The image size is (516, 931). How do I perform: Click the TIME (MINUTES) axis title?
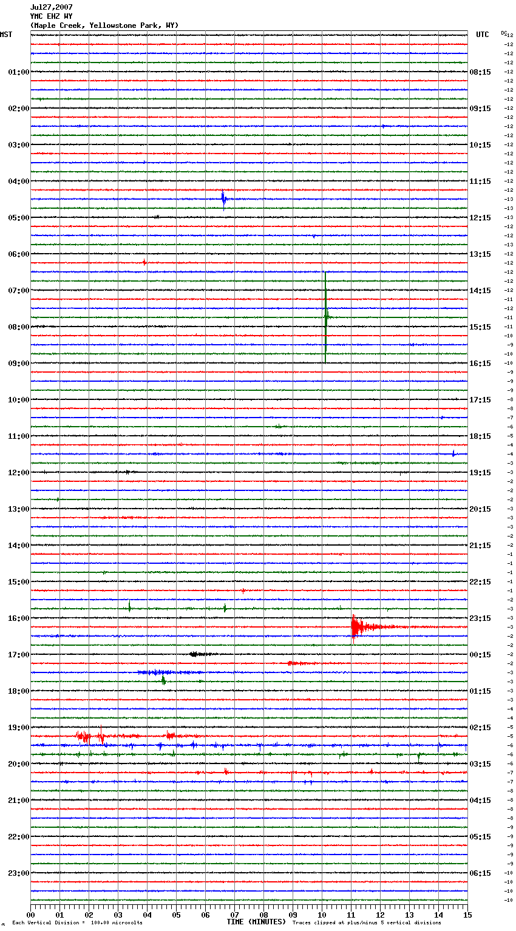point(256,922)
